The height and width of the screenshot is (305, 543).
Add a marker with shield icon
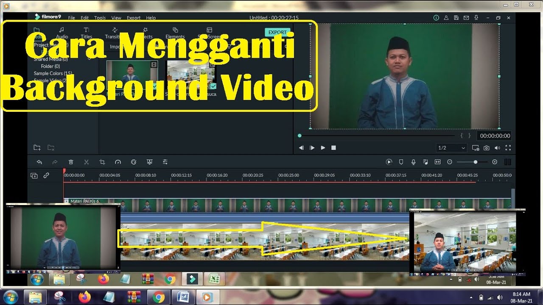(x=401, y=162)
